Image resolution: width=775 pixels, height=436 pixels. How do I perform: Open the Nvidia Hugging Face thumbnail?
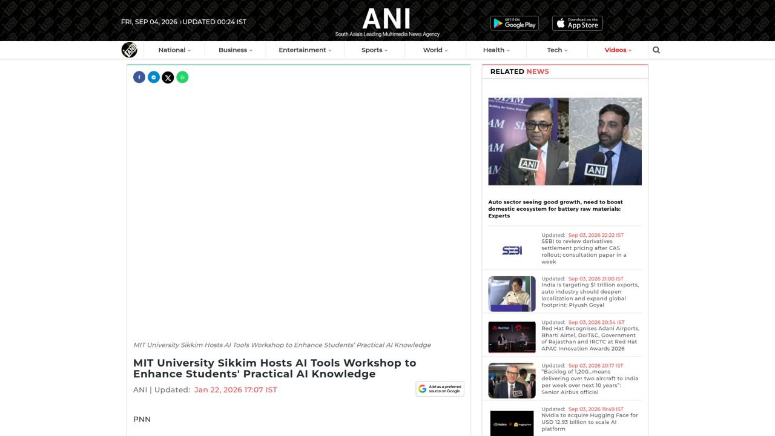(x=512, y=423)
